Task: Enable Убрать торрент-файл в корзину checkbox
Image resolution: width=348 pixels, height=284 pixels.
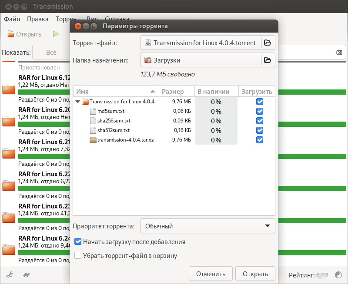Action: pos(78,255)
